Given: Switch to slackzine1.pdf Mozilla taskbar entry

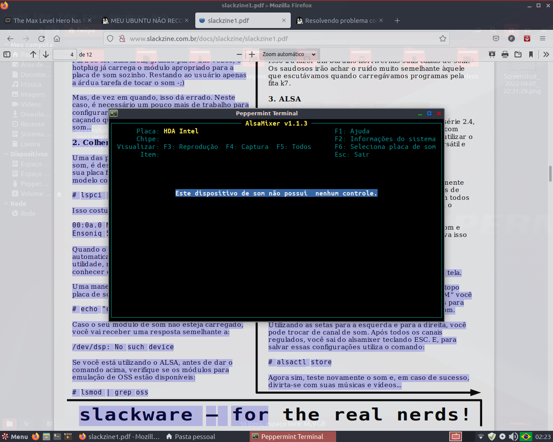Looking at the screenshot, I should (x=119, y=436).
